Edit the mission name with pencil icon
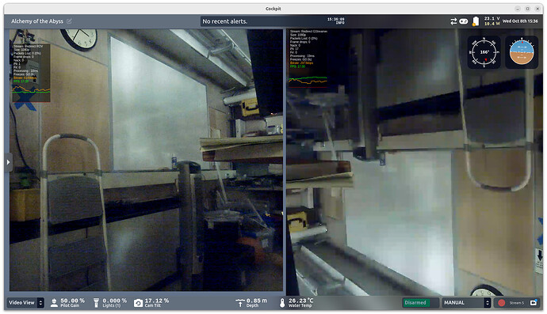The height and width of the screenshot is (314, 547). pos(69,21)
